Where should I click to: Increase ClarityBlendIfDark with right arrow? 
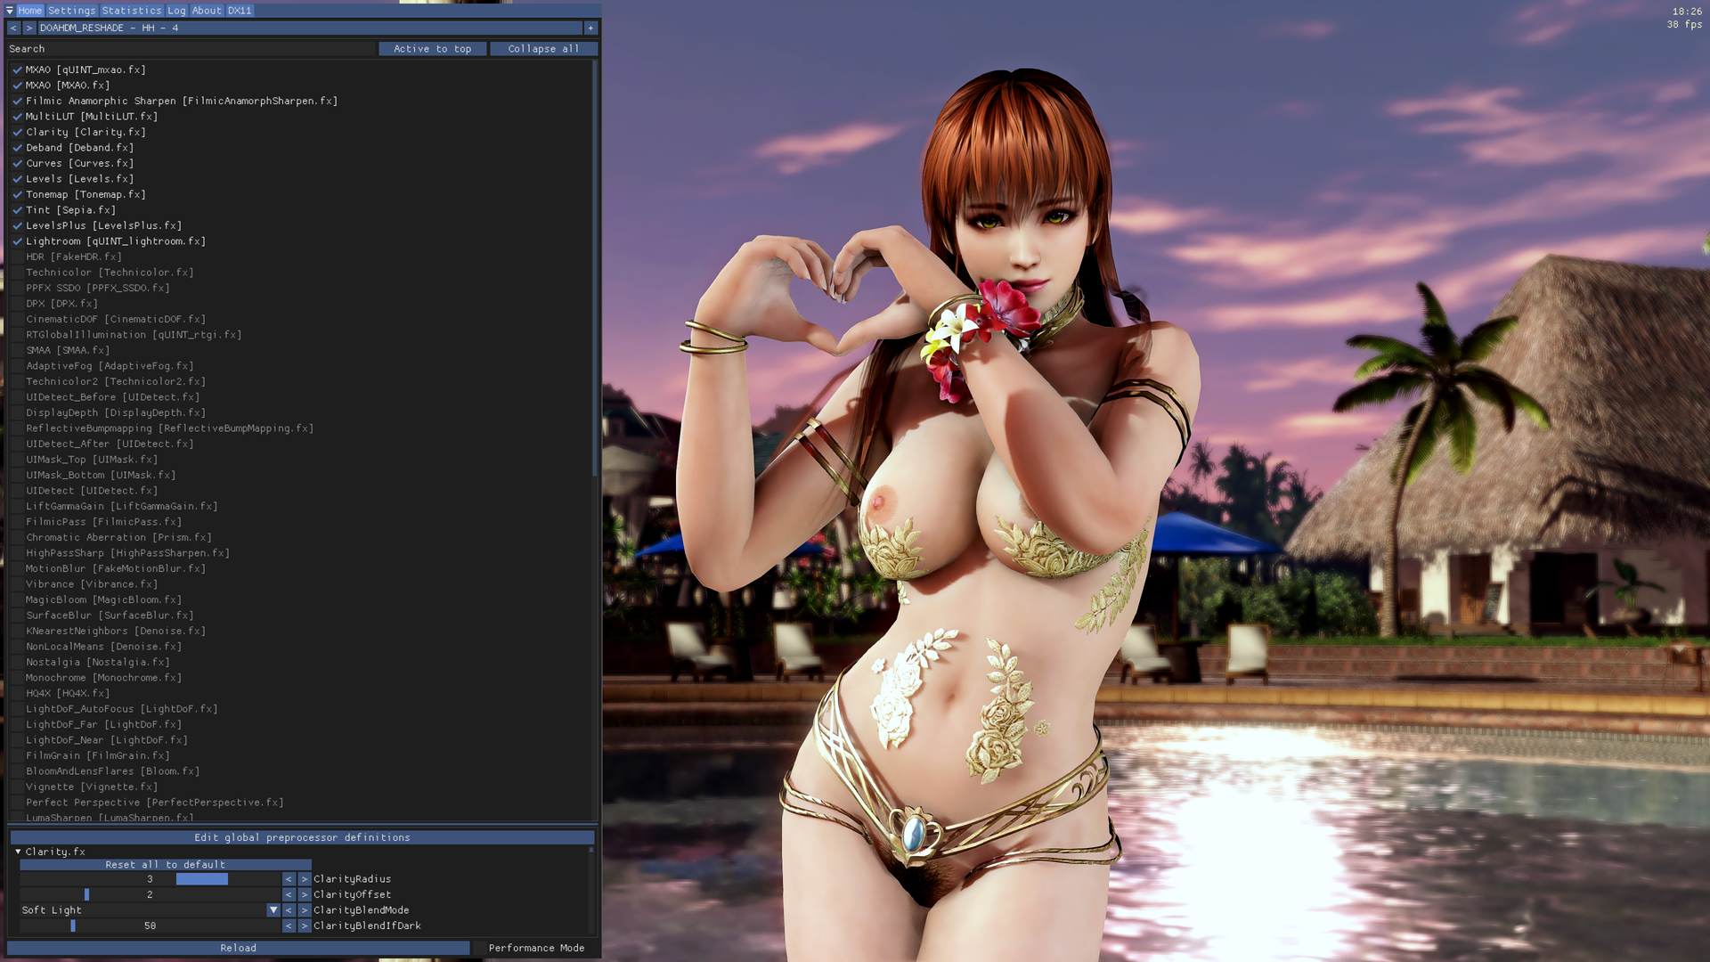(x=305, y=926)
